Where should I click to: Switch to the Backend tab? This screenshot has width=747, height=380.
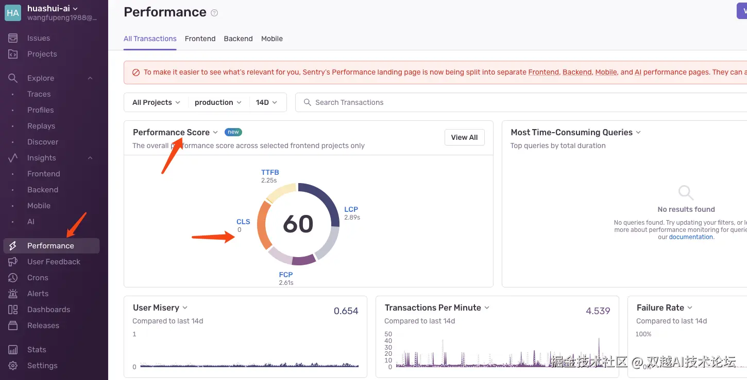click(238, 39)
